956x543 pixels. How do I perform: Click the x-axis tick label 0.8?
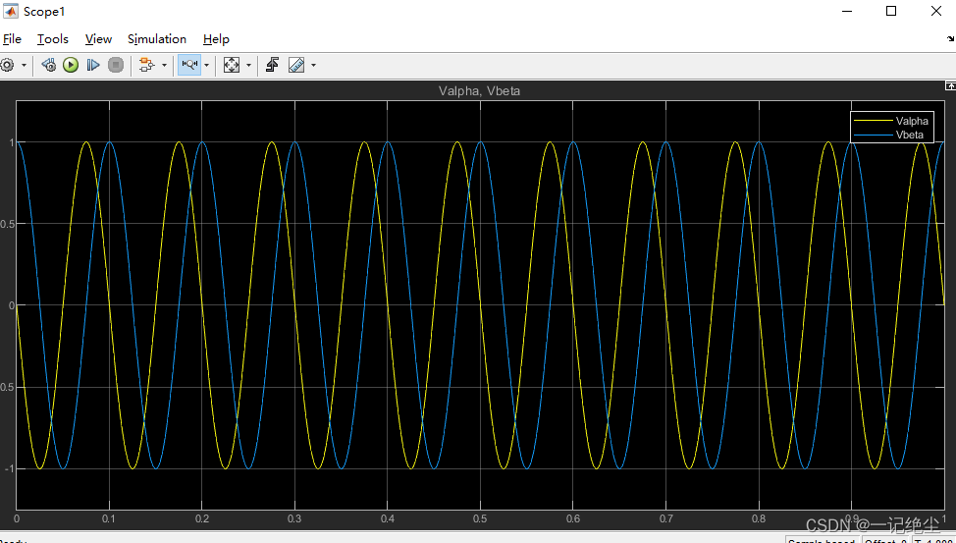click(759, 519)
